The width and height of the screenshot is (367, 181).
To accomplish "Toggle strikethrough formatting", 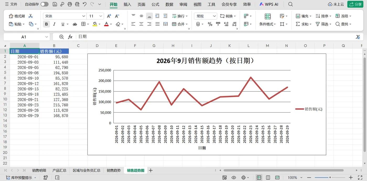I will 75,24.
